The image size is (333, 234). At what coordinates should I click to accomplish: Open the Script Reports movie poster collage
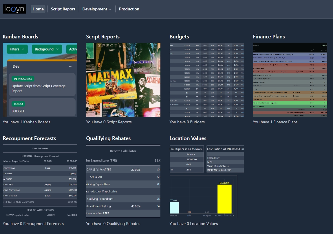(x=123, y=79)
